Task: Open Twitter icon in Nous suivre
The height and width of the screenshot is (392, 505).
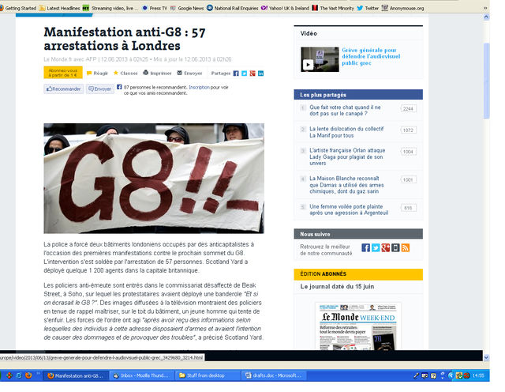Action: coord(376,247)
